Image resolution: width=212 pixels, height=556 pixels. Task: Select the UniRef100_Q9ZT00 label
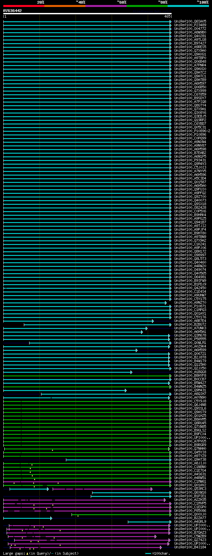[190, 197]
